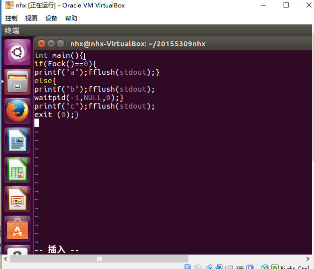Open Ubuntu Software Center shopping bag icon
Image resolution: width=314 pixels, height=269 pixels.
coord(17,229)
